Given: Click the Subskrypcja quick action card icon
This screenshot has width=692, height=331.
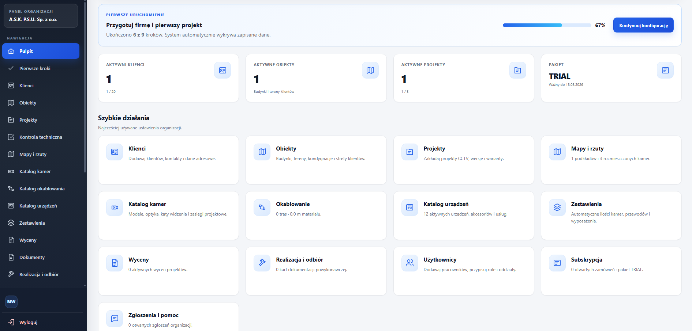Looking at the screenshot, I should coord(557,263).
